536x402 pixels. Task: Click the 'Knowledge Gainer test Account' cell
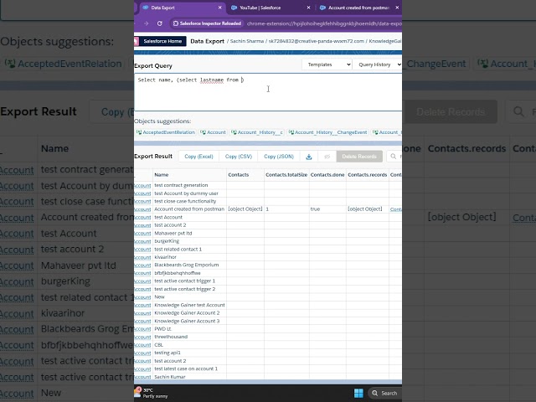point(189,305)
